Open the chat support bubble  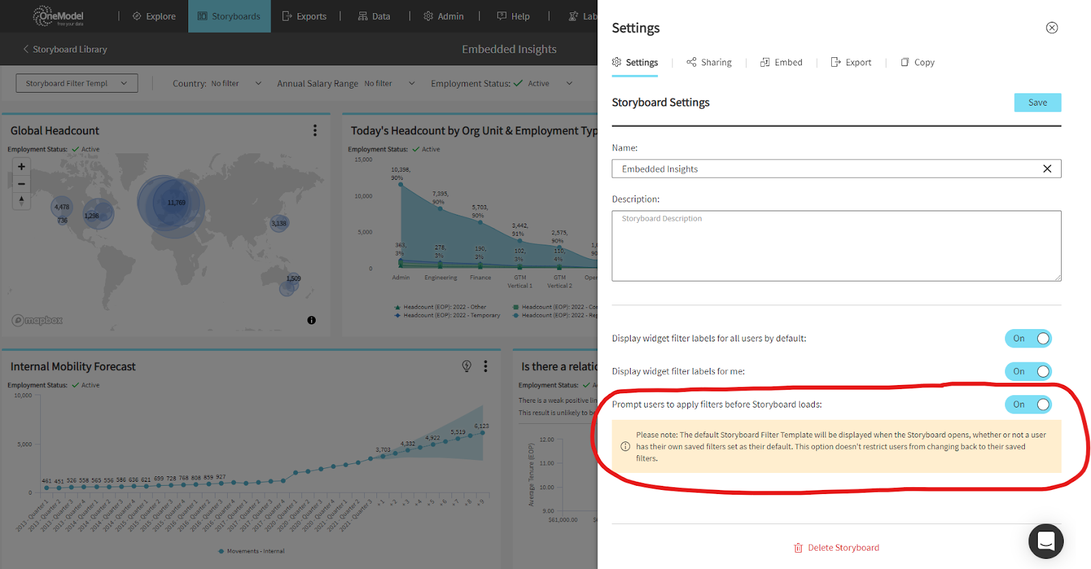tap(1045, 541)
